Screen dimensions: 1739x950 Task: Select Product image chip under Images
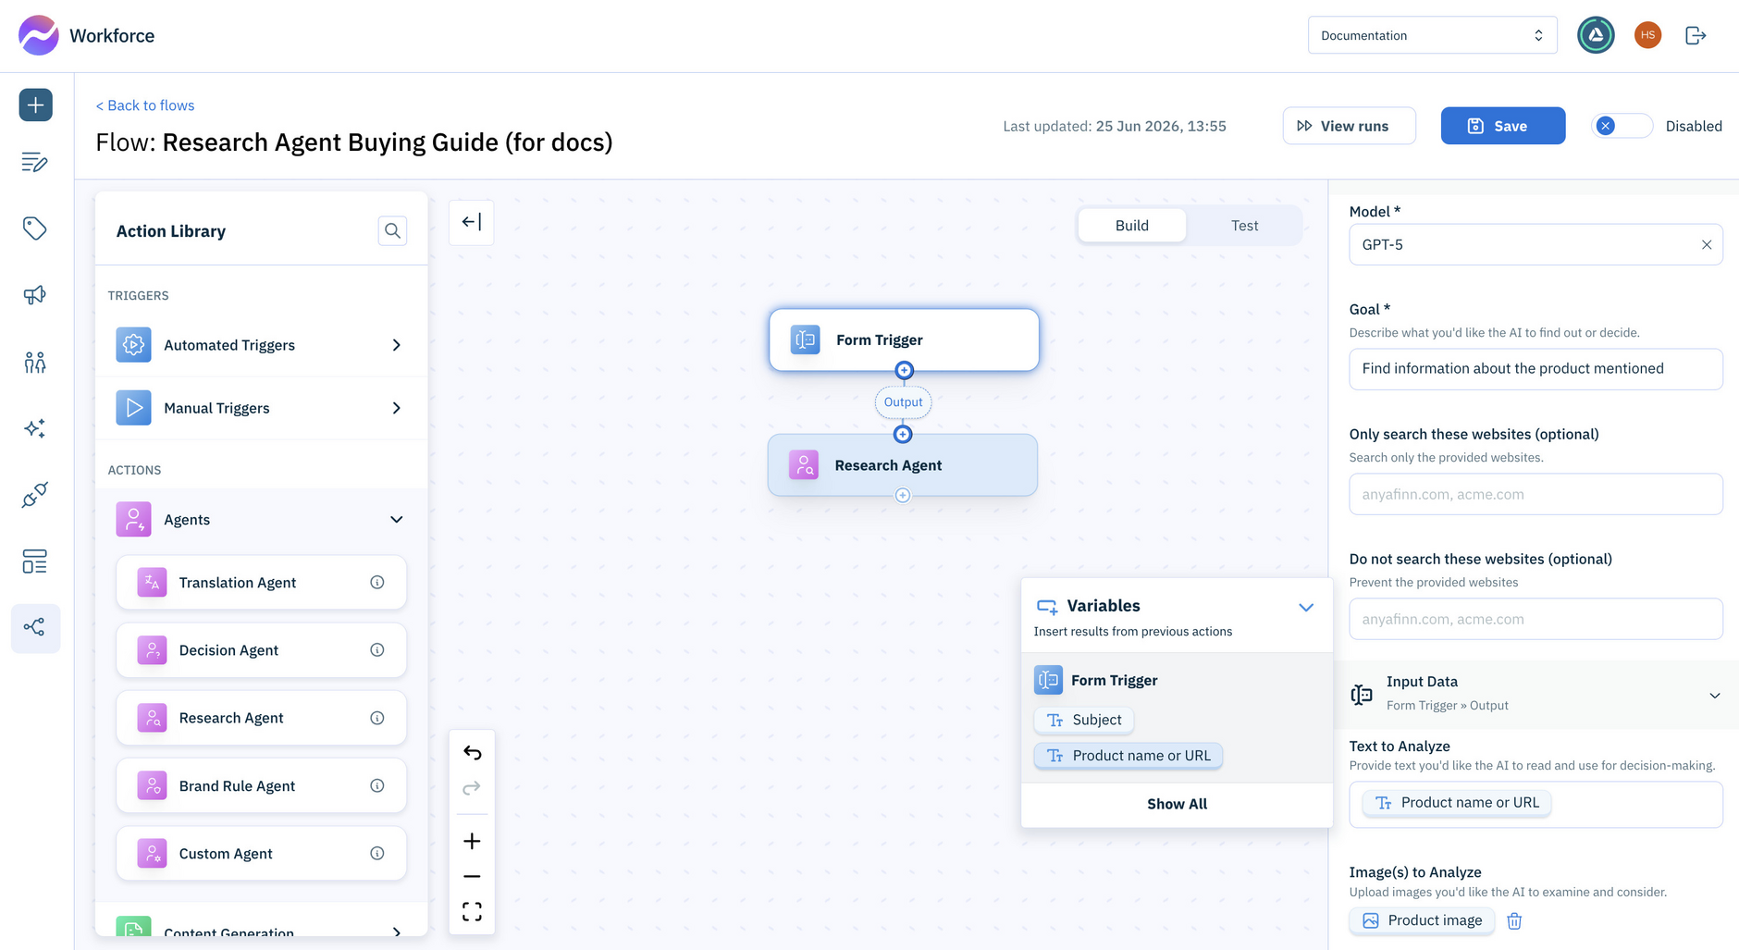click(x=1422, y=920)
